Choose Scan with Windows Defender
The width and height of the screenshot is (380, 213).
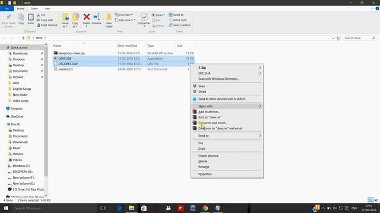[227, 79]
